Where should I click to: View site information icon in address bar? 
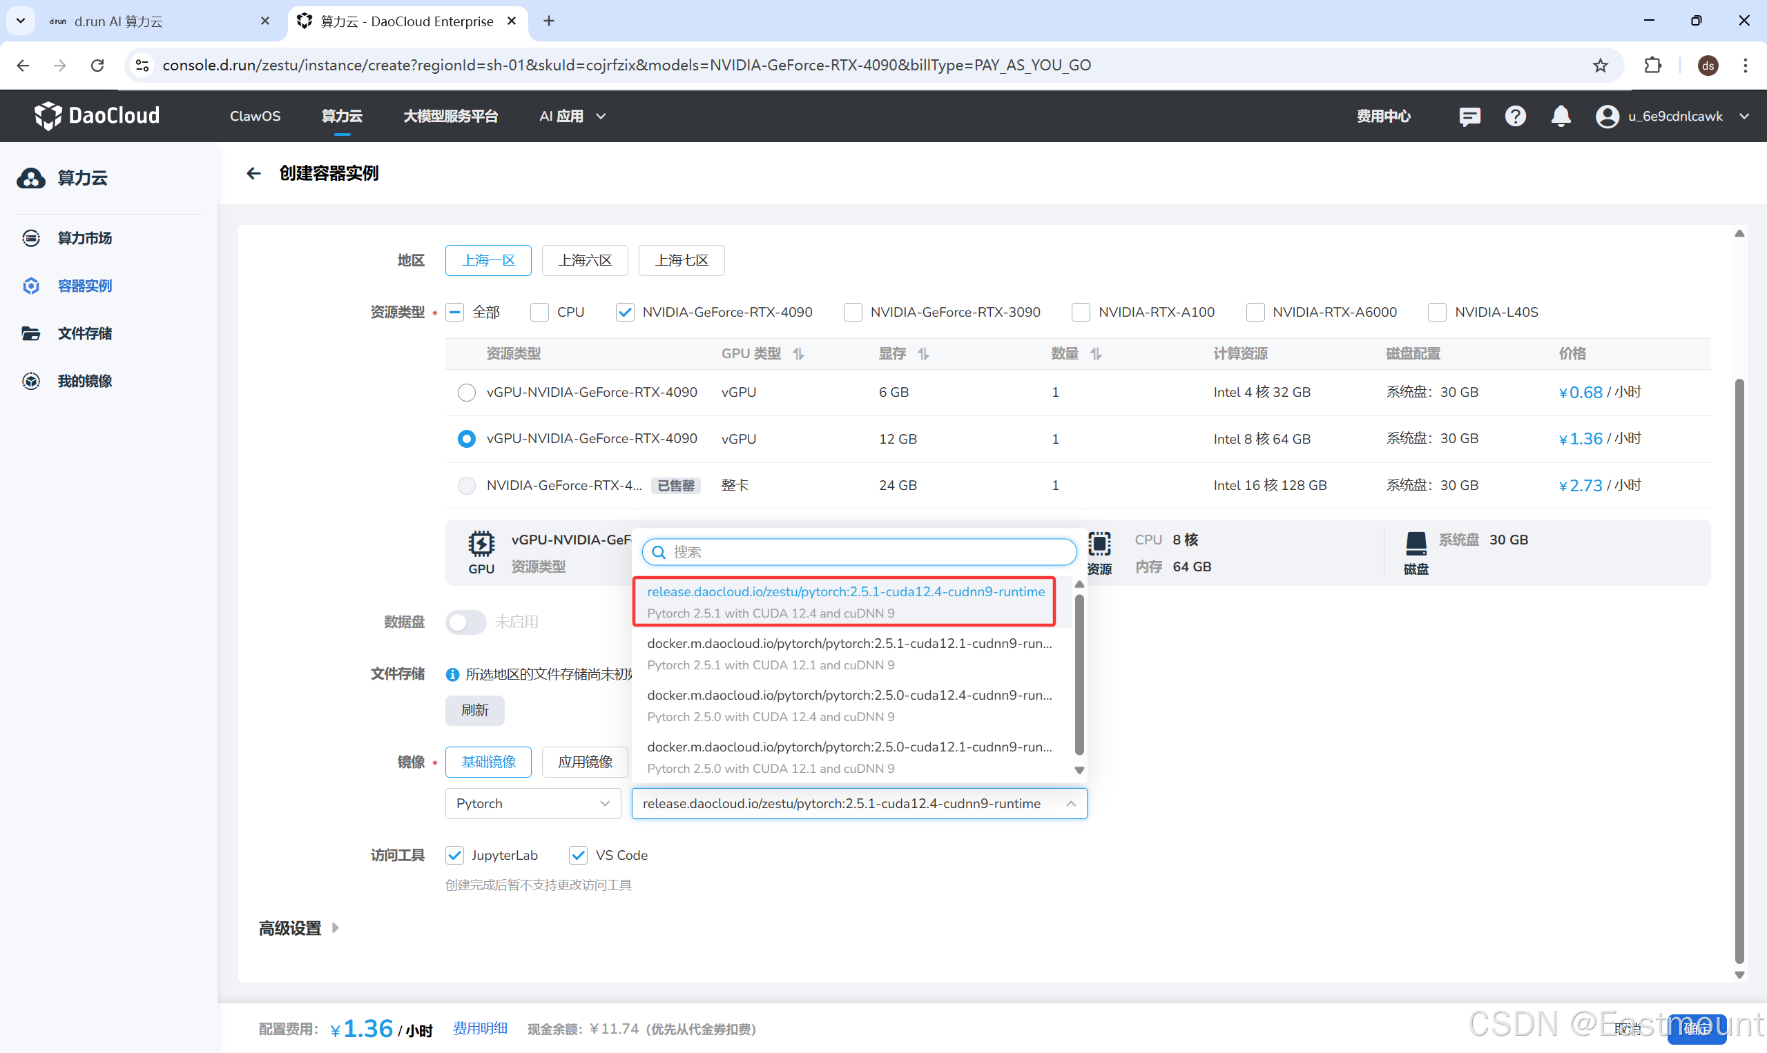(x=142, y=66)
